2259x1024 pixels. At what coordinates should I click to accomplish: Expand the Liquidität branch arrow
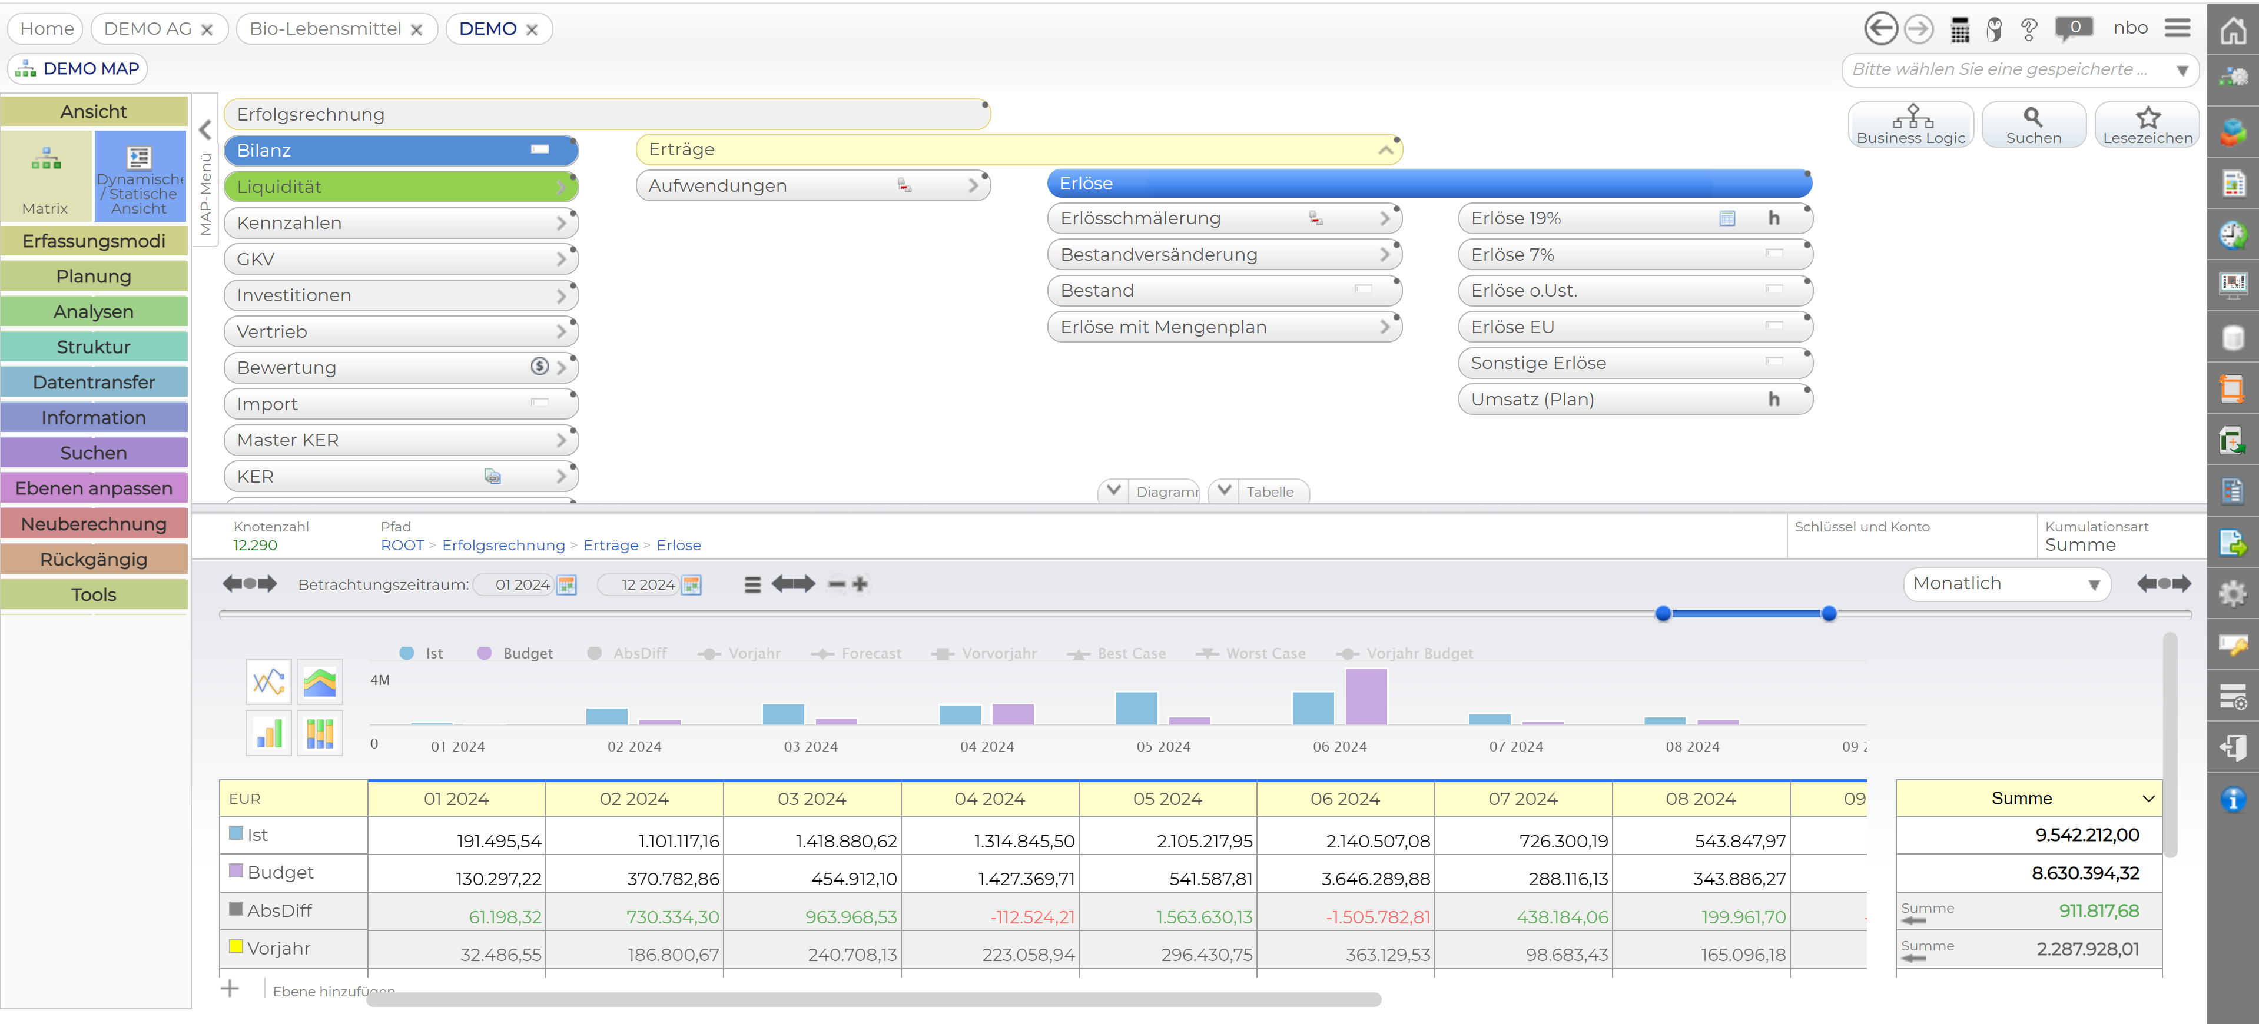click(x=562, y=186)
